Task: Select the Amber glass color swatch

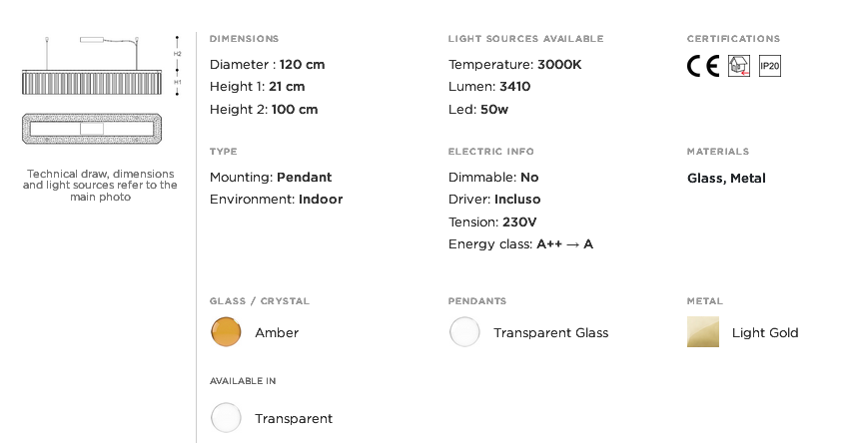Action: [x=226, y=332]
